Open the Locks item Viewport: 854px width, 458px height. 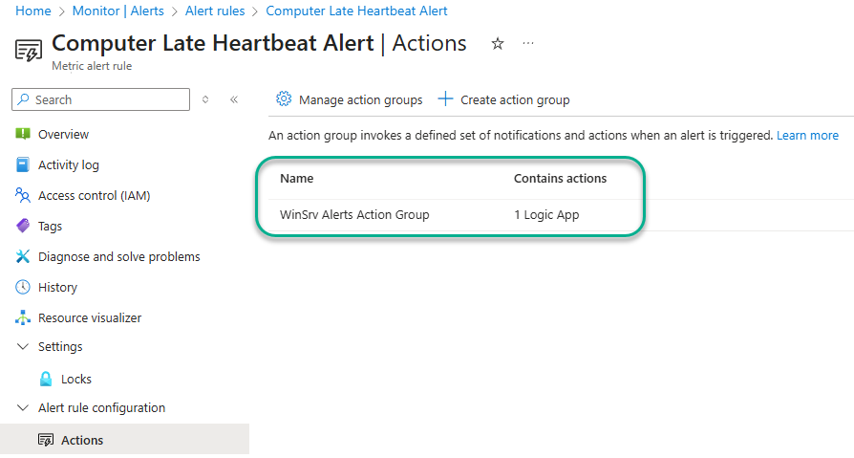click(76, 379)
